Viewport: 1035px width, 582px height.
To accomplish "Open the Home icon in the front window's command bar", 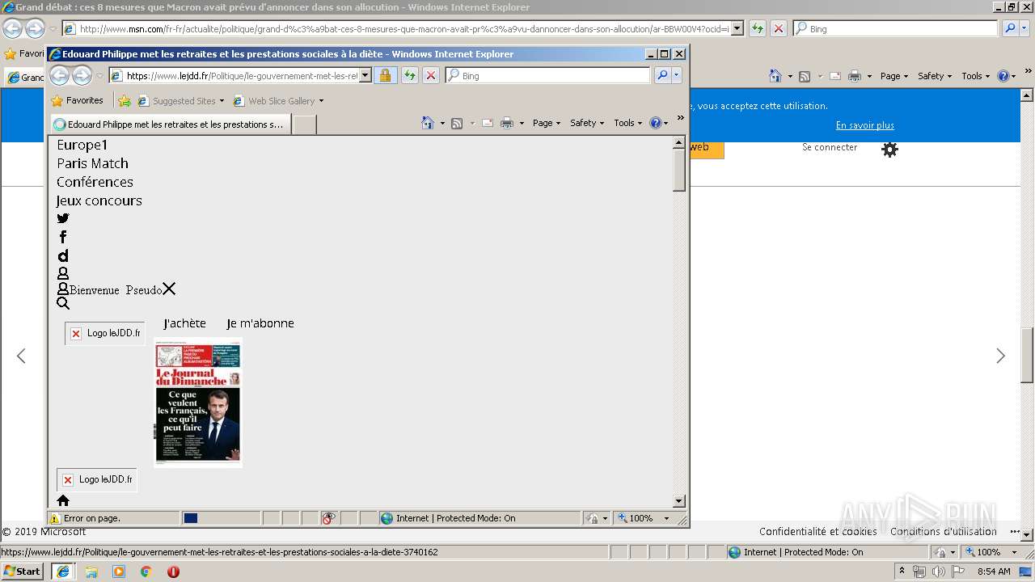I will point(428,123).
